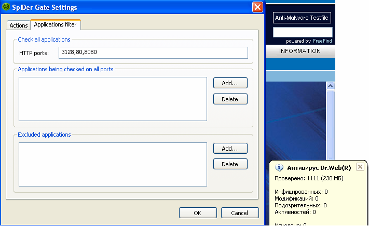Click 'Инфицированных: 0' line in balloon
Image resolution: width=369 pixels, height=226 pixels.
coord(301,192)
